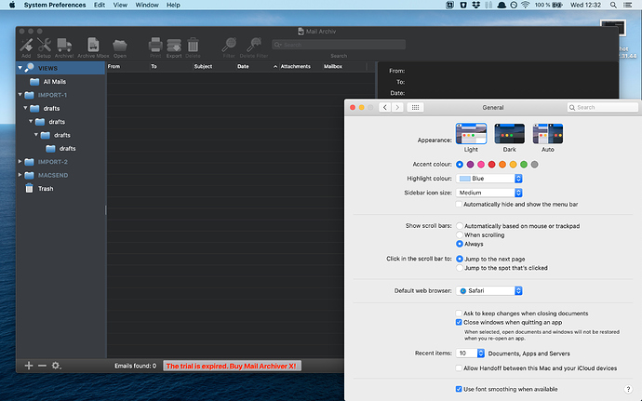Screen dimensions: 642x401
Task: Click the Delete trash toolbar icon
Action: (x=193, y=45)
